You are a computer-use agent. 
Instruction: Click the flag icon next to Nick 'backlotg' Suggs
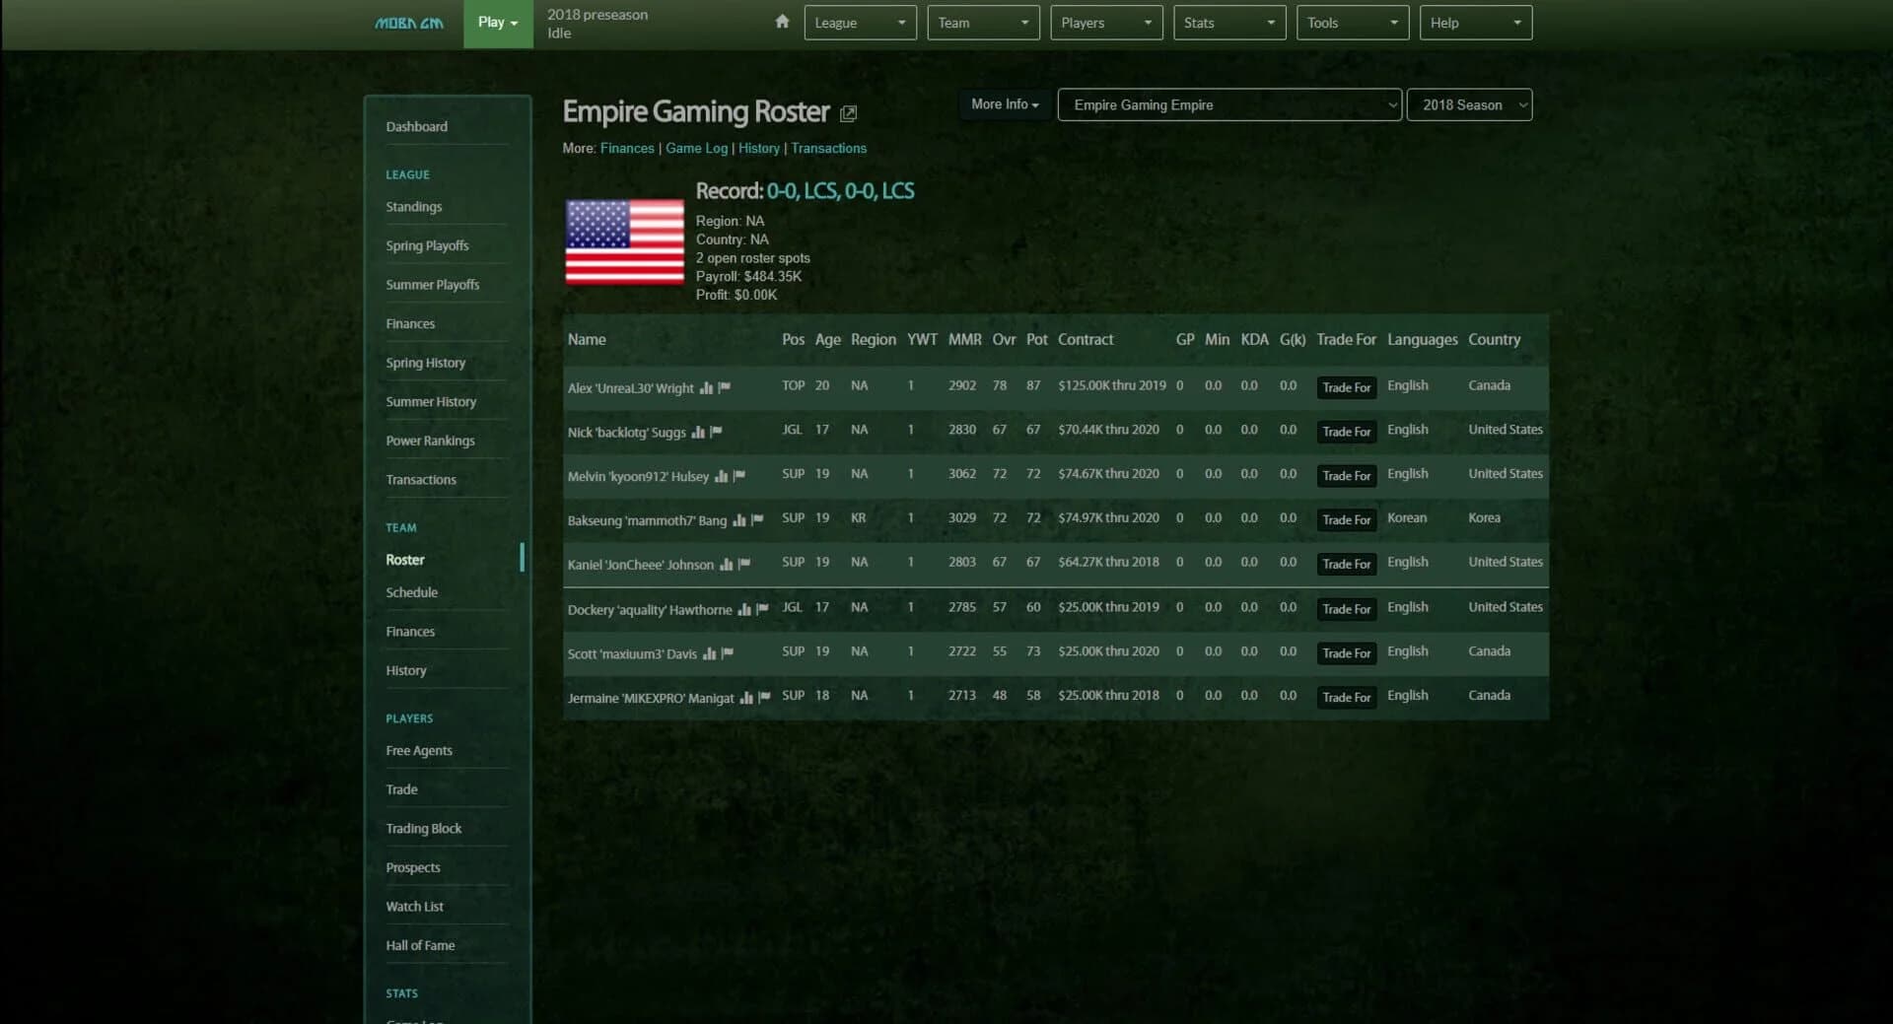[716, 432]
